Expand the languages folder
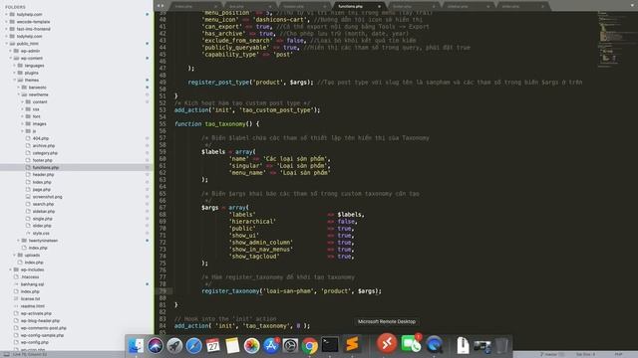638x358 pixels. pyautogui.click(x=15, y=66)
